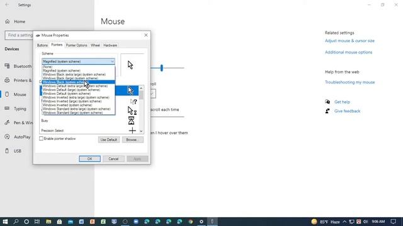
Task: Open Additional mouse options link
Action: [x=348, y=52]
